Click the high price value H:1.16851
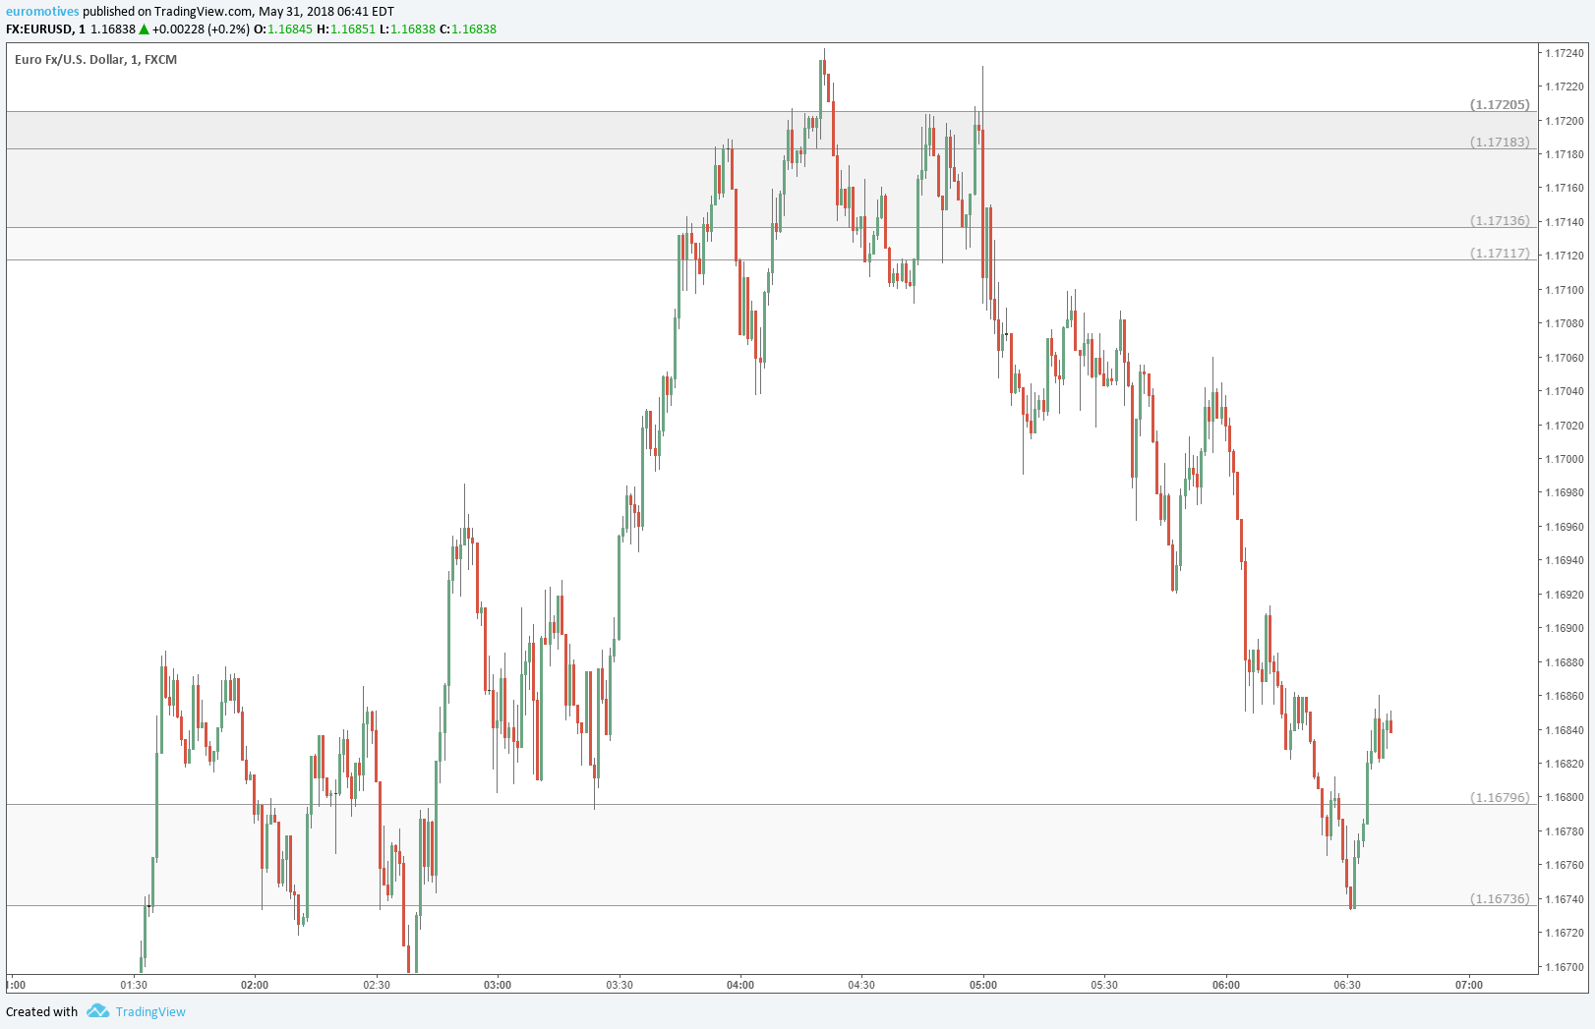The width and height of the screenshot is (1595, 1029). (x=346, y=29)
